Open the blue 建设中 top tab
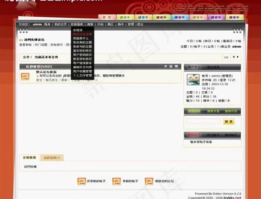The height and width of the screenshot is (199, 261). pyautogui.click(x=180, y=17)
